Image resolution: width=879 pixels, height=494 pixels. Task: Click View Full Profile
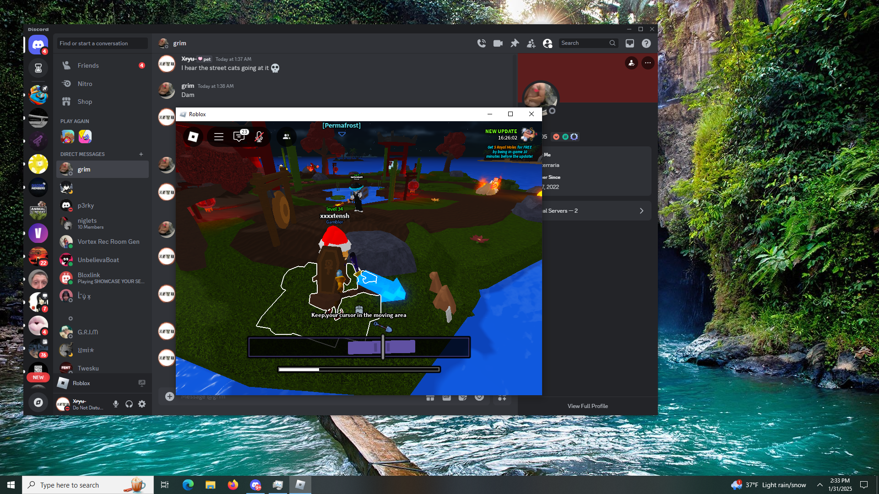coord(587,406)
